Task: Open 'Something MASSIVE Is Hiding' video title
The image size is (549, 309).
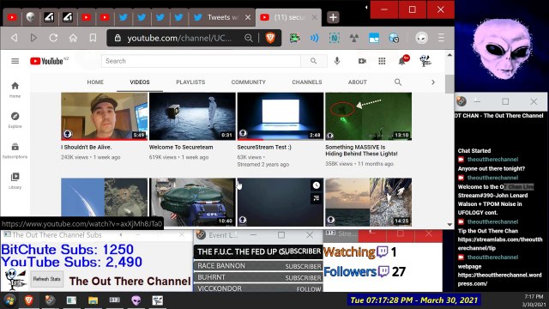Action: click(361, 150)
